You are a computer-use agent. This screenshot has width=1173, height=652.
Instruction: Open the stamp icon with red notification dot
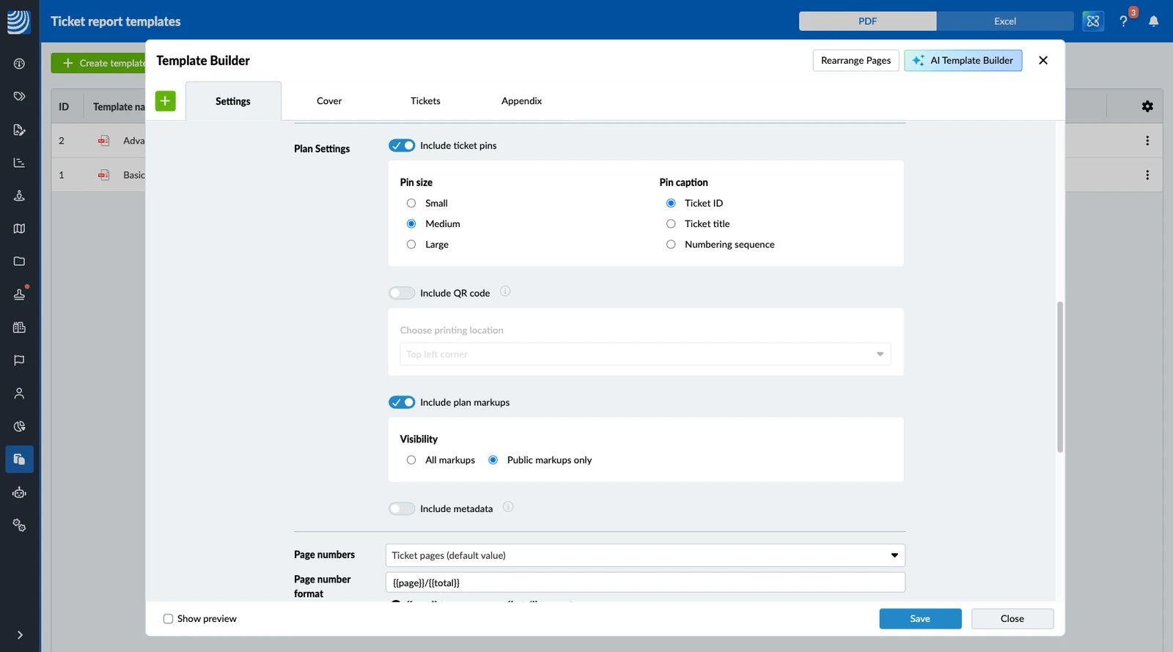19,294
